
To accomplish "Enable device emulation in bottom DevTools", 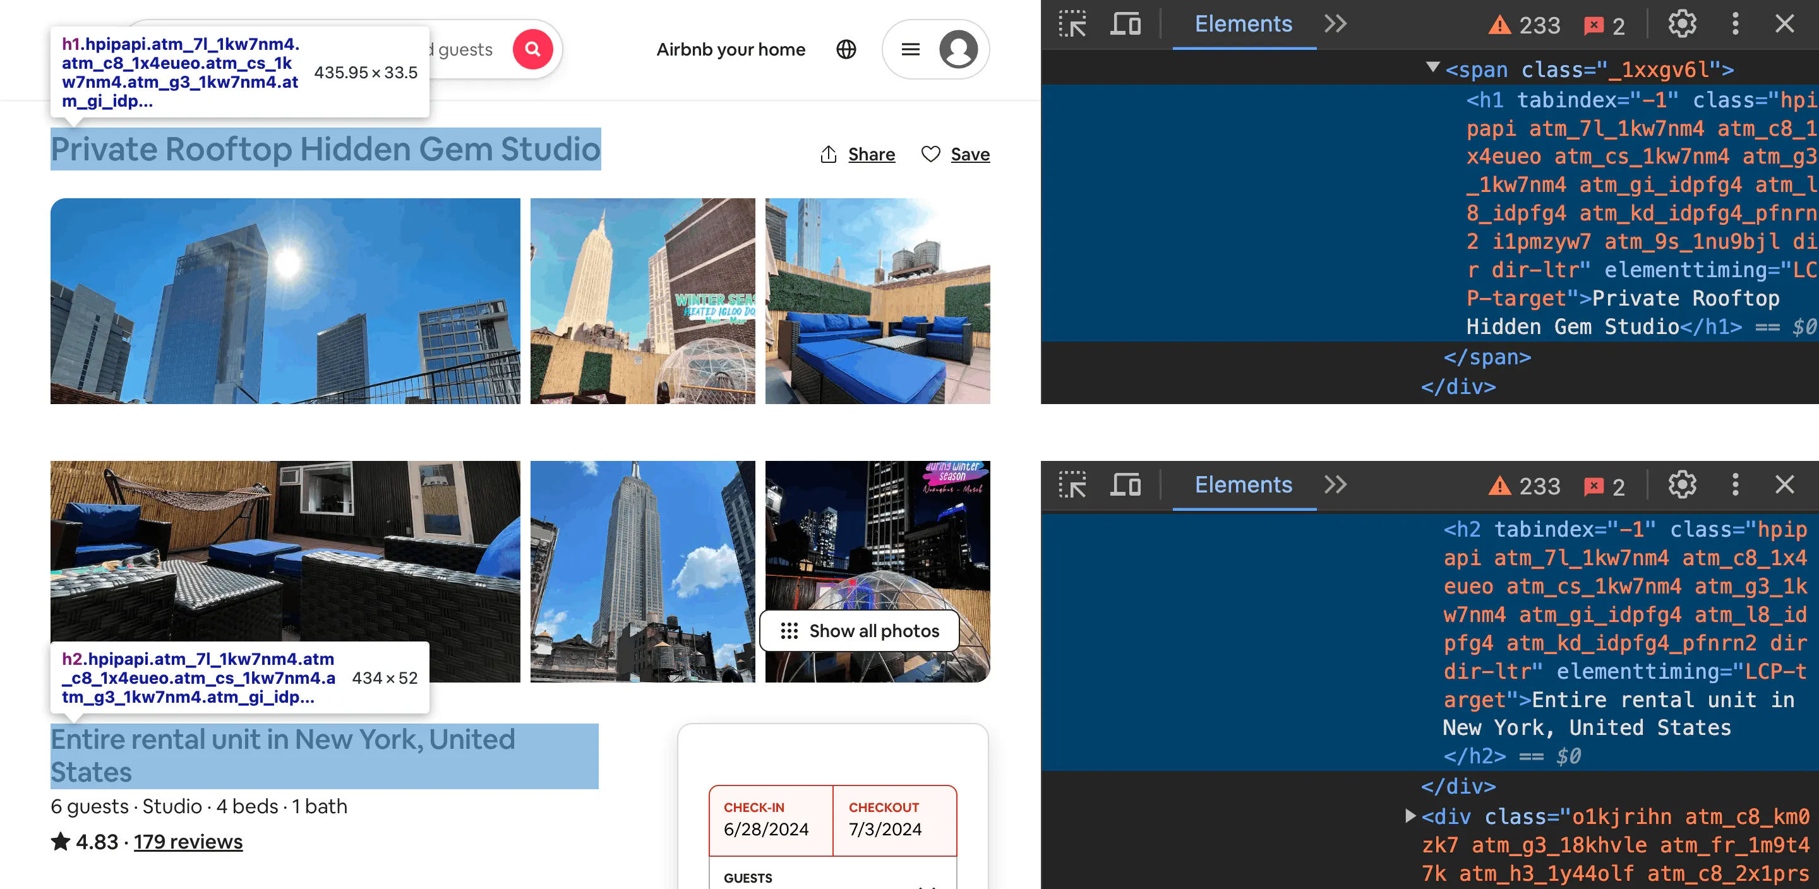I will pyautogui.click(x=1126, y=485).
